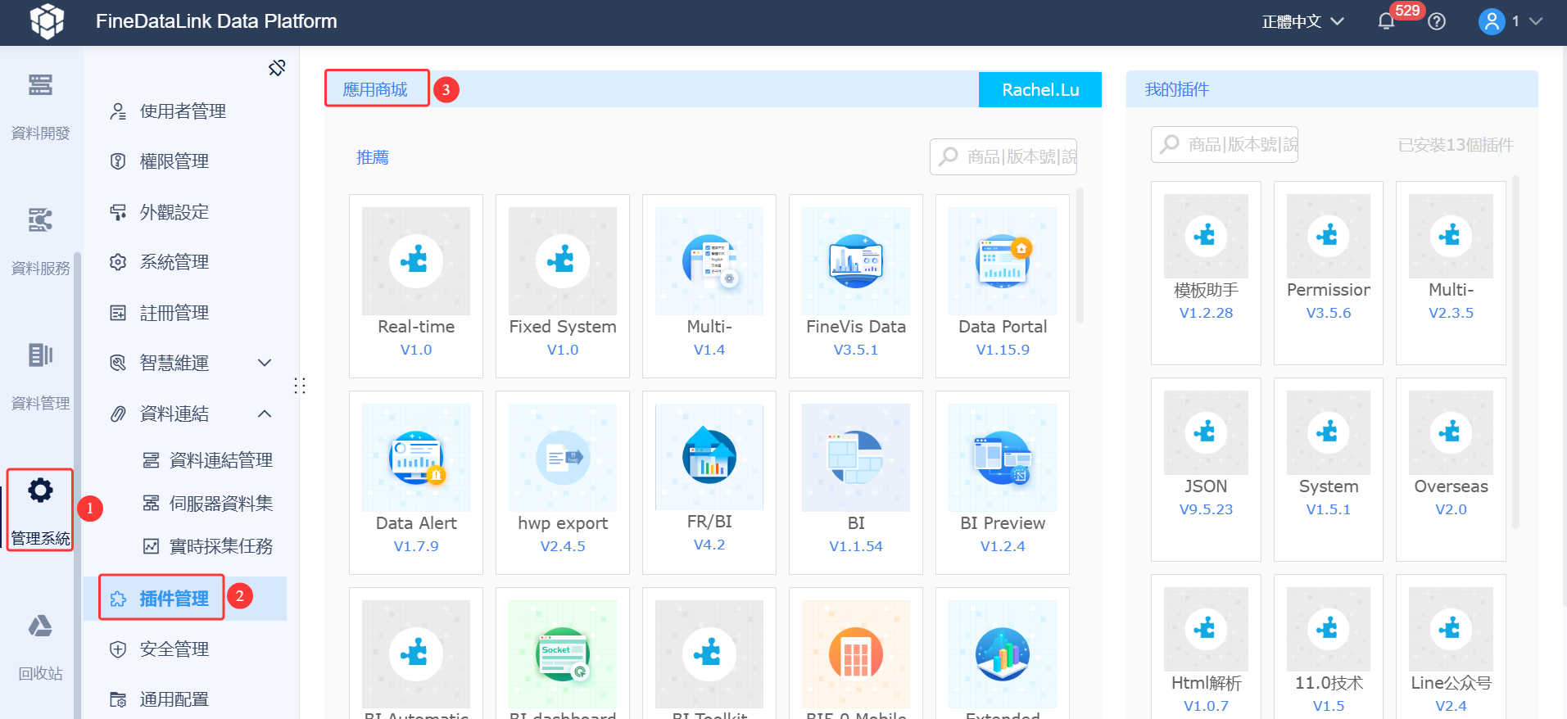Open the user account dropdown arrow
The width and height of the screenshot is (1567, 719).
pos(1536,21)
